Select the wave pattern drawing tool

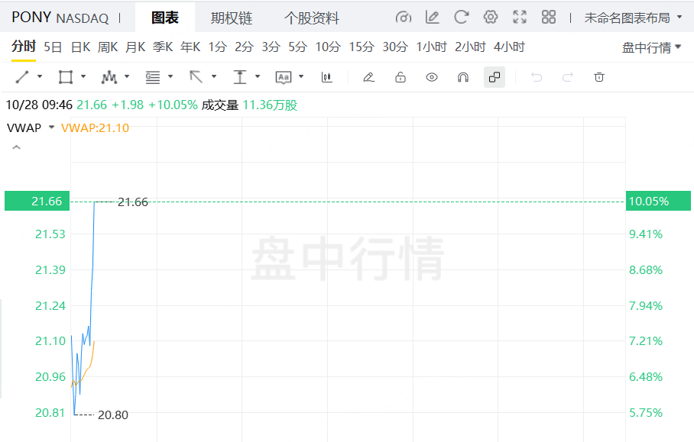tap(109, 77)
